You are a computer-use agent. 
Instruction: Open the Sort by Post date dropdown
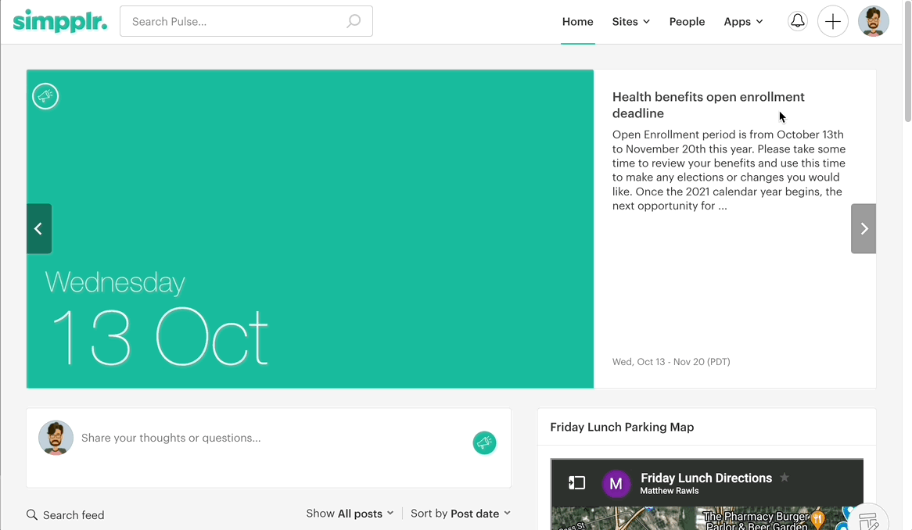pos(461,514)
